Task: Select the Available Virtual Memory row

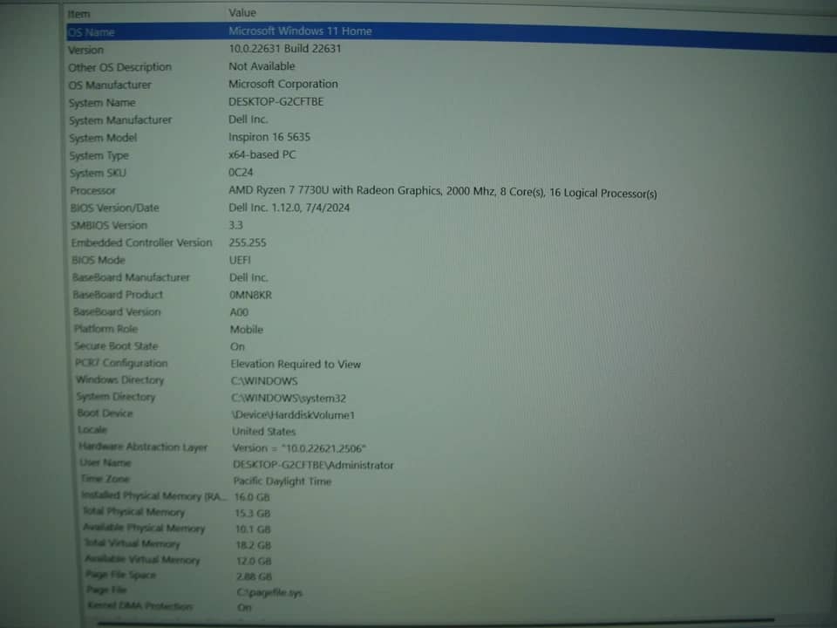Action: pyautogui.click(x=142, y=559)
